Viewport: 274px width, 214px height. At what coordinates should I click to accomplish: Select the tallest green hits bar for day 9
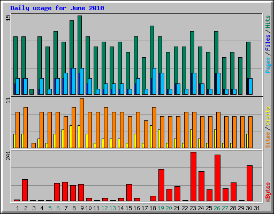(x=80, y=42)
